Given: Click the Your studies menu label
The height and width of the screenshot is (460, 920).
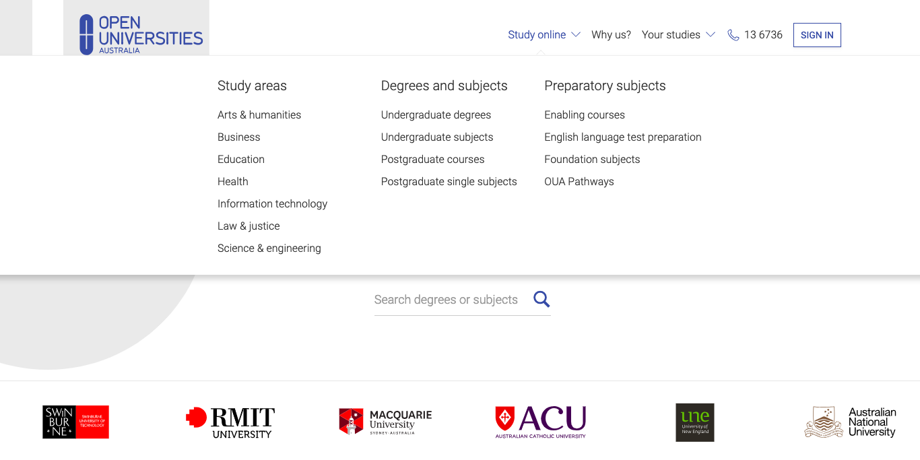Looking at the screenshot, I should tap(671, 35).
